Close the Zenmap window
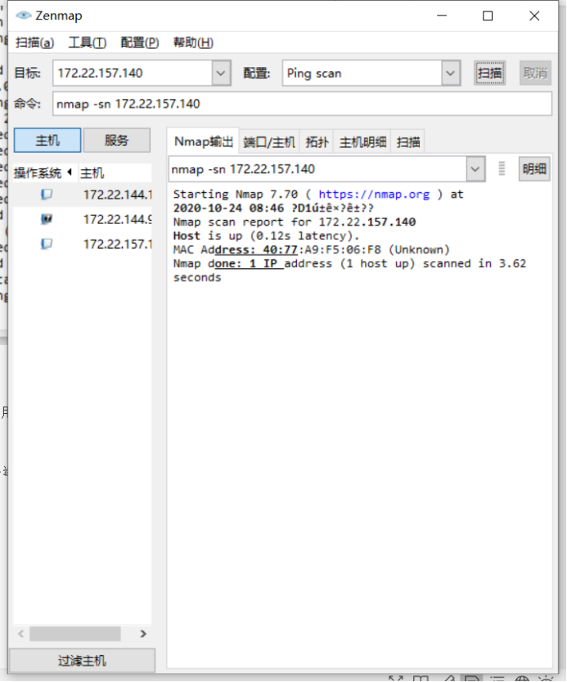Screen dimensions: 567x682 point(534,16)
